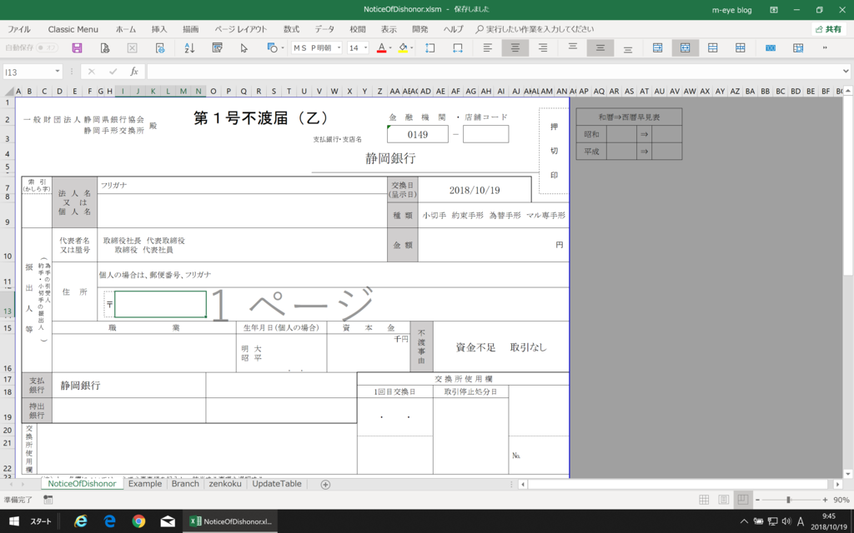This screenshot has width=854, height=533.
Task: Click the Tell Me search box
Action: coord(535,29)
